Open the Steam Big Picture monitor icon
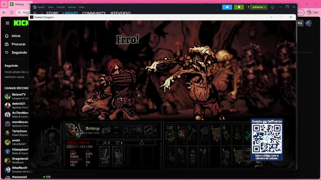Screen dimensions: 321x180 click(272, 7)
